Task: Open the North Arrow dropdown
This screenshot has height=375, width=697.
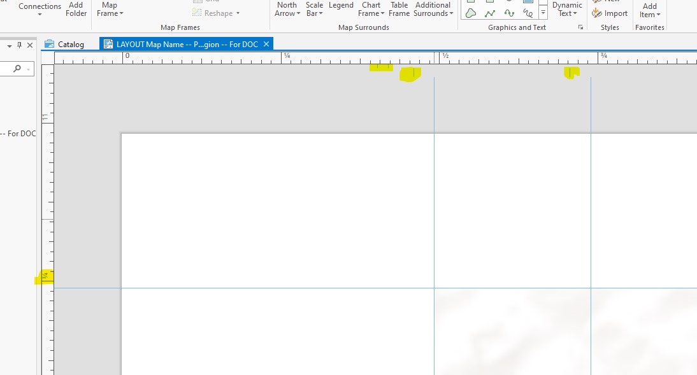Action: tap(287, 9)
